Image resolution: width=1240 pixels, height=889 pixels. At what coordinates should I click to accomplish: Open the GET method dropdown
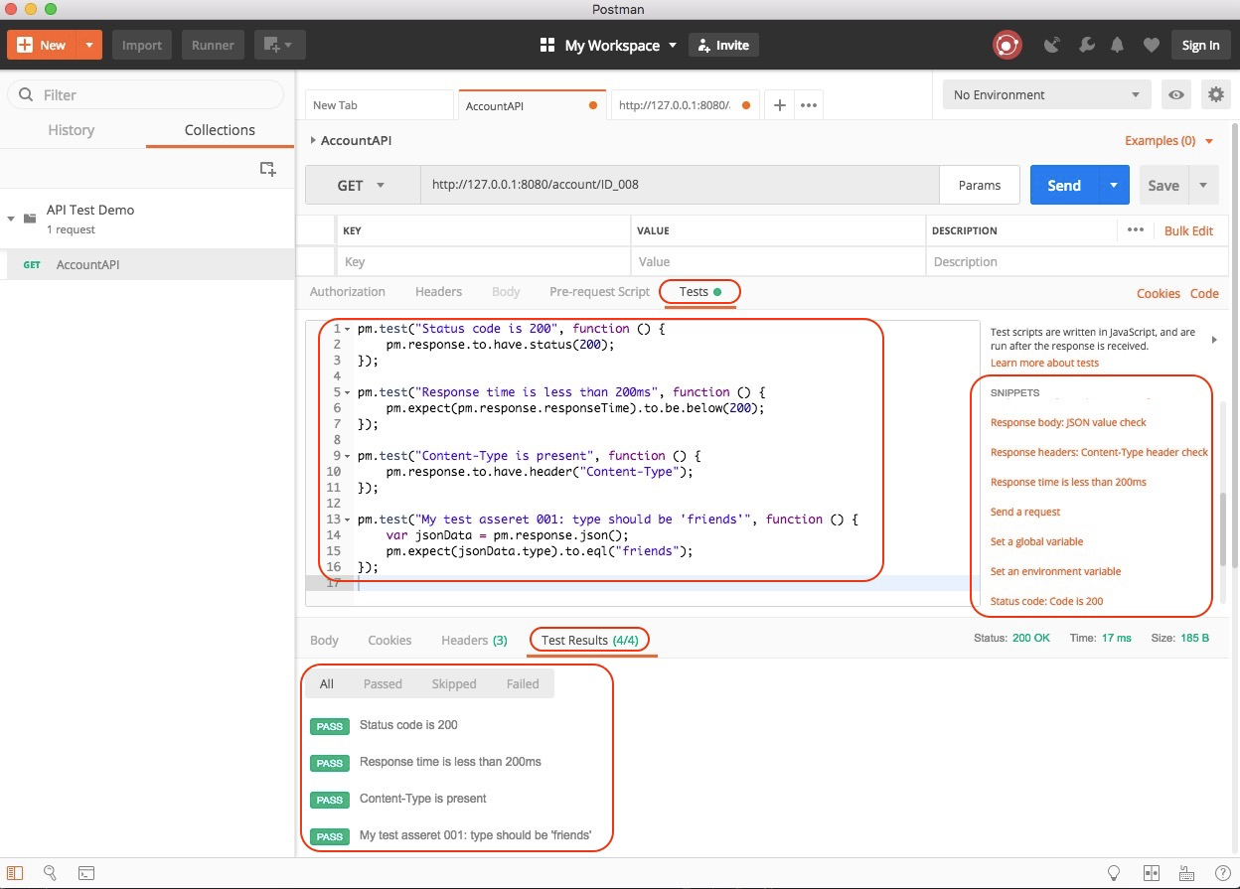point(361,186)
